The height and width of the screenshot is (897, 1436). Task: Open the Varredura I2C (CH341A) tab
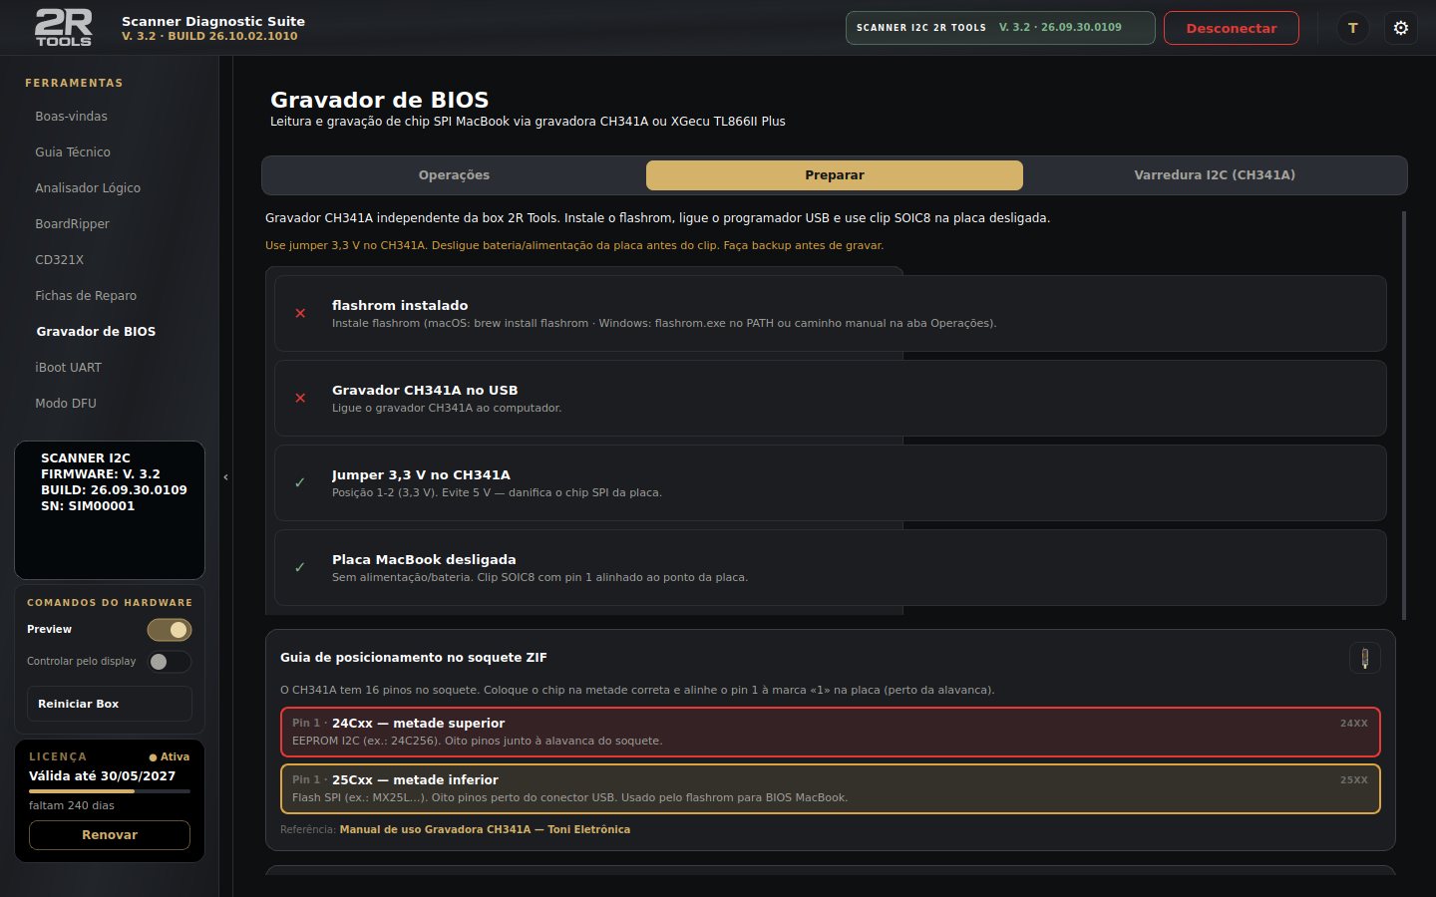1215,175
